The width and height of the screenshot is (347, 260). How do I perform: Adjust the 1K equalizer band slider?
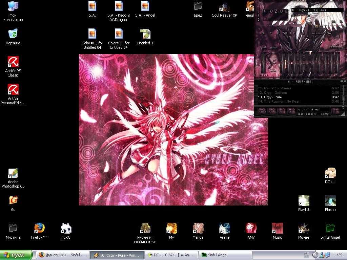[x=307, y=63]
